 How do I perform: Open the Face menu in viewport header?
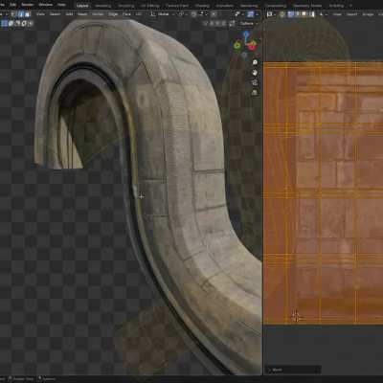126,14
